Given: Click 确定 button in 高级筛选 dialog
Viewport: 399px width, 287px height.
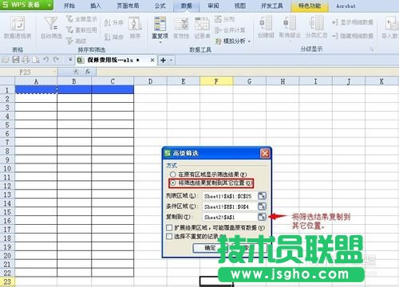Looking at the screenshot, I should click(210, 248).
